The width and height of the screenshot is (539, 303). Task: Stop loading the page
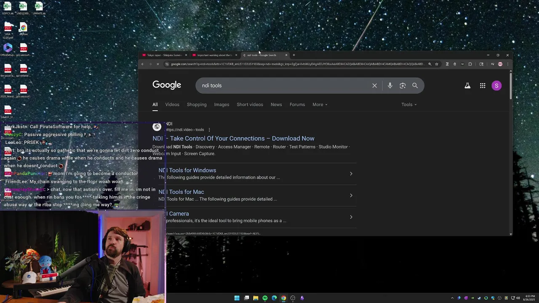pos(157,64)
